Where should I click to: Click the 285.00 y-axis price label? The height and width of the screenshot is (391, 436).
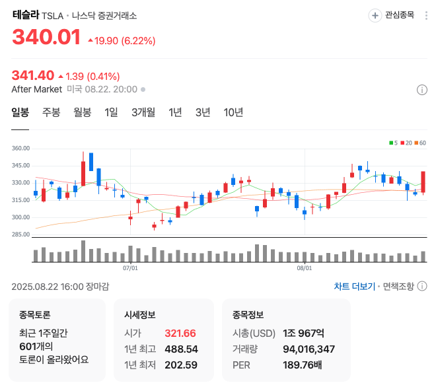20,234
